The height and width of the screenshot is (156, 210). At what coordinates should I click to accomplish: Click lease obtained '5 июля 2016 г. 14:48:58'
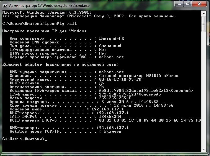tap(130, 102)
